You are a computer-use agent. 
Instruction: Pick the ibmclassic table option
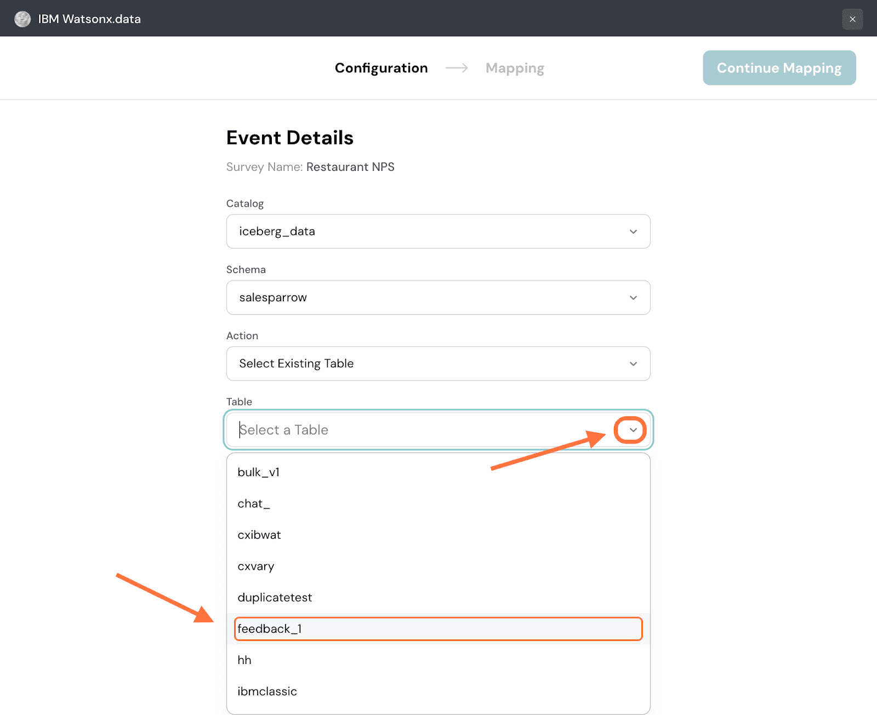point(267,691)
